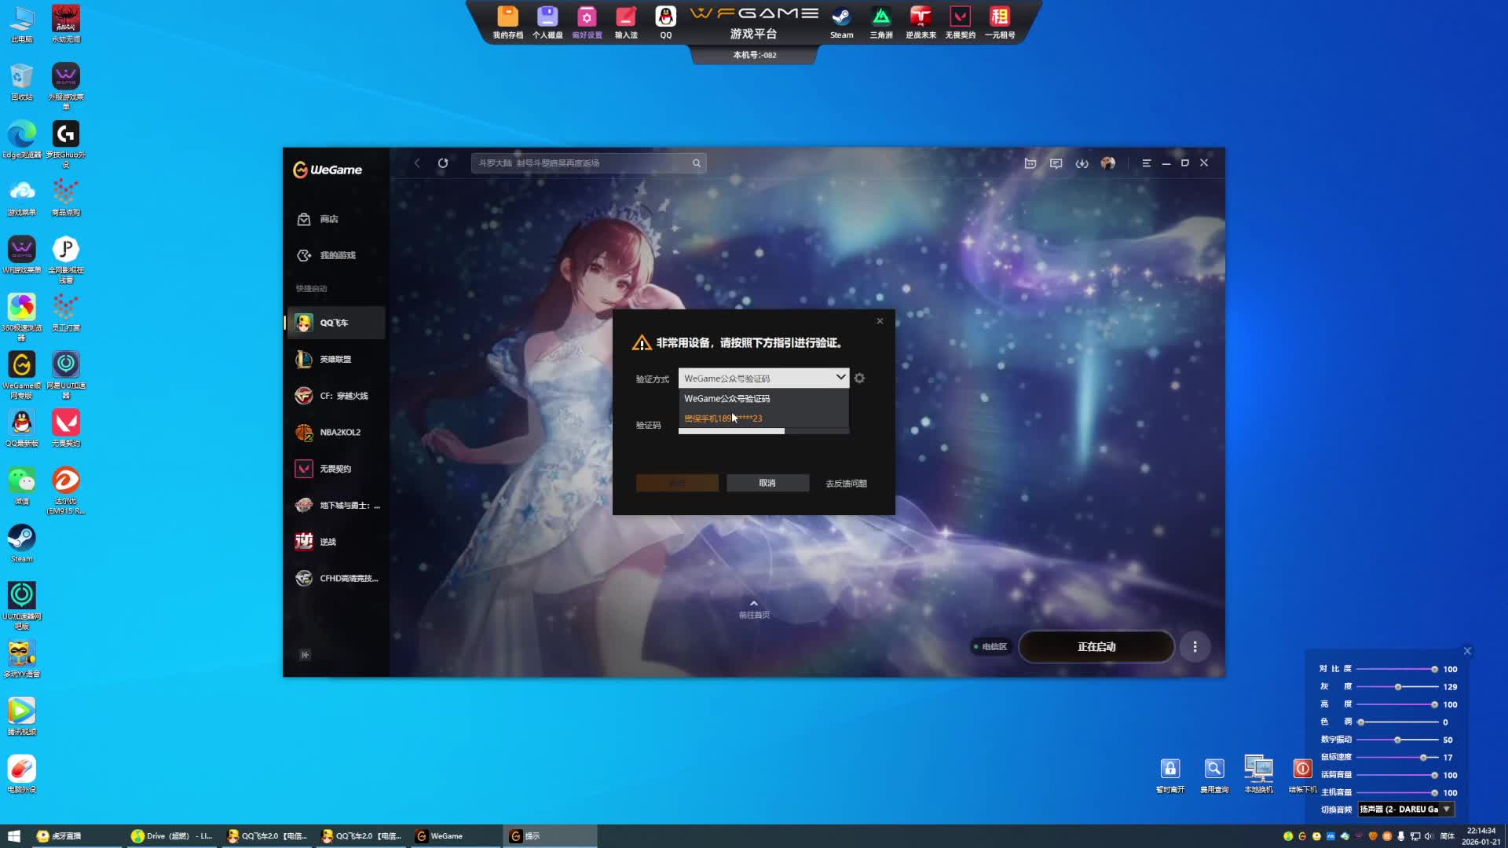This screenshot has width=1508, height=848.
Task: Click the 取消 button in dialog
Action: click(767, 483)
